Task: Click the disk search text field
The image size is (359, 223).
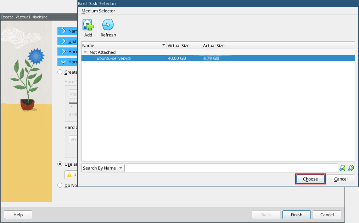Action: (231, 168)
